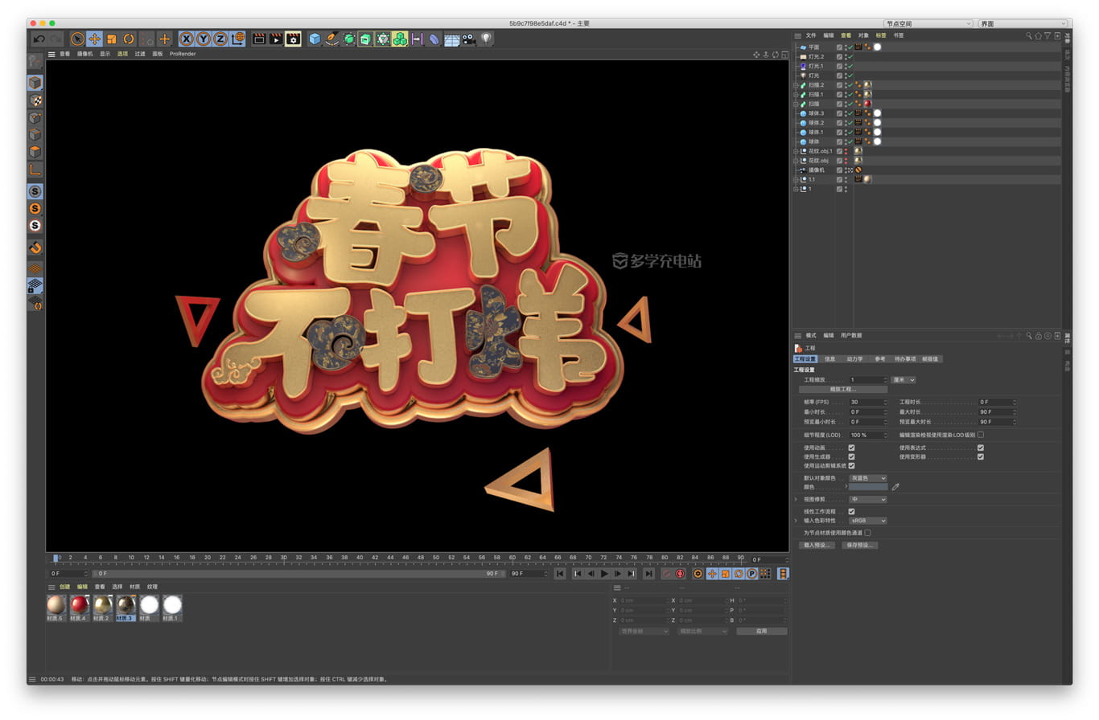Lock the Y axis in the toolbar
The image size is (1099, 720).
204,38
